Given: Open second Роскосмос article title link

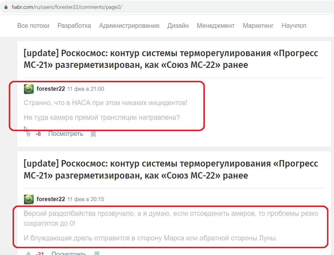Looking at the screenshot, I should pos(171,170).
